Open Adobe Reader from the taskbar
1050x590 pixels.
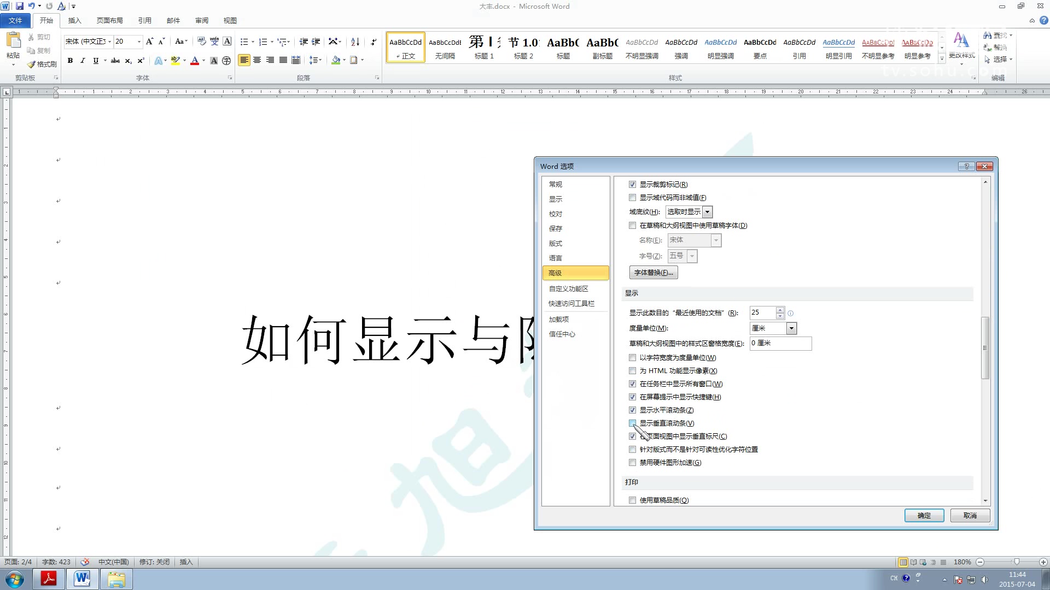[x=48, y=579]
